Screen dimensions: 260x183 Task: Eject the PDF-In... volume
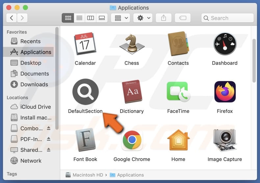[49, 139]
